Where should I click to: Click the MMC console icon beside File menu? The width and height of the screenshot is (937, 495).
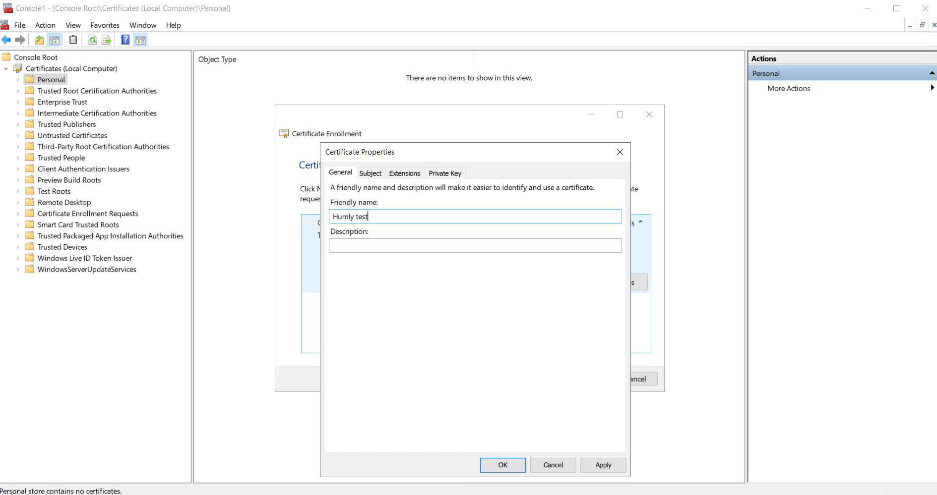5,25
